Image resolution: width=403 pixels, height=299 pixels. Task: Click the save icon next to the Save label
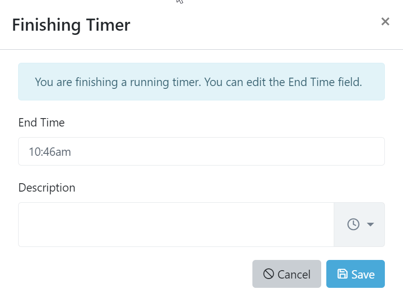[343, 274]
